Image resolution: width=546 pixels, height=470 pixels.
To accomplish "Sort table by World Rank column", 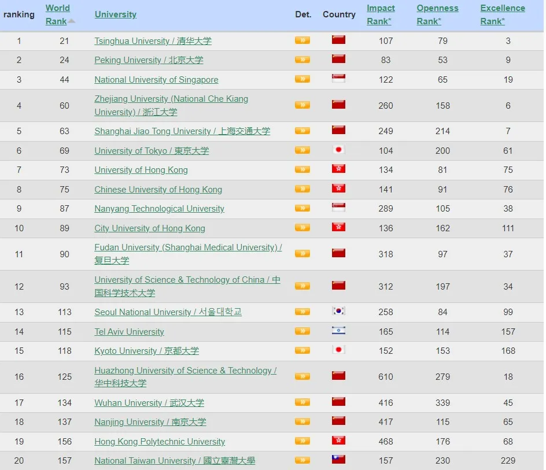I will (57, 14).
